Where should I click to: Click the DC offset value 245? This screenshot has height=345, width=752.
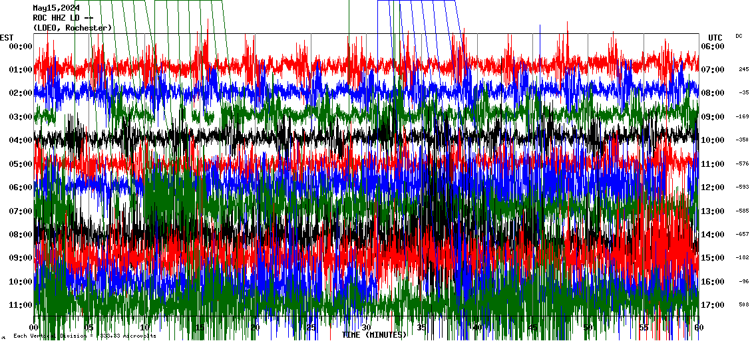[743, 69]
